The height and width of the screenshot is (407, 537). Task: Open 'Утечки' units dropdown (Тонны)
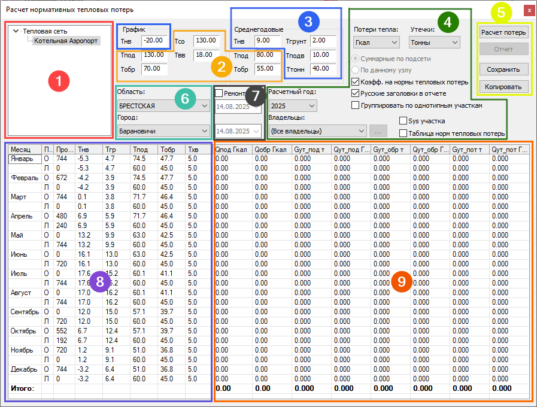click(x=434, y=42)
